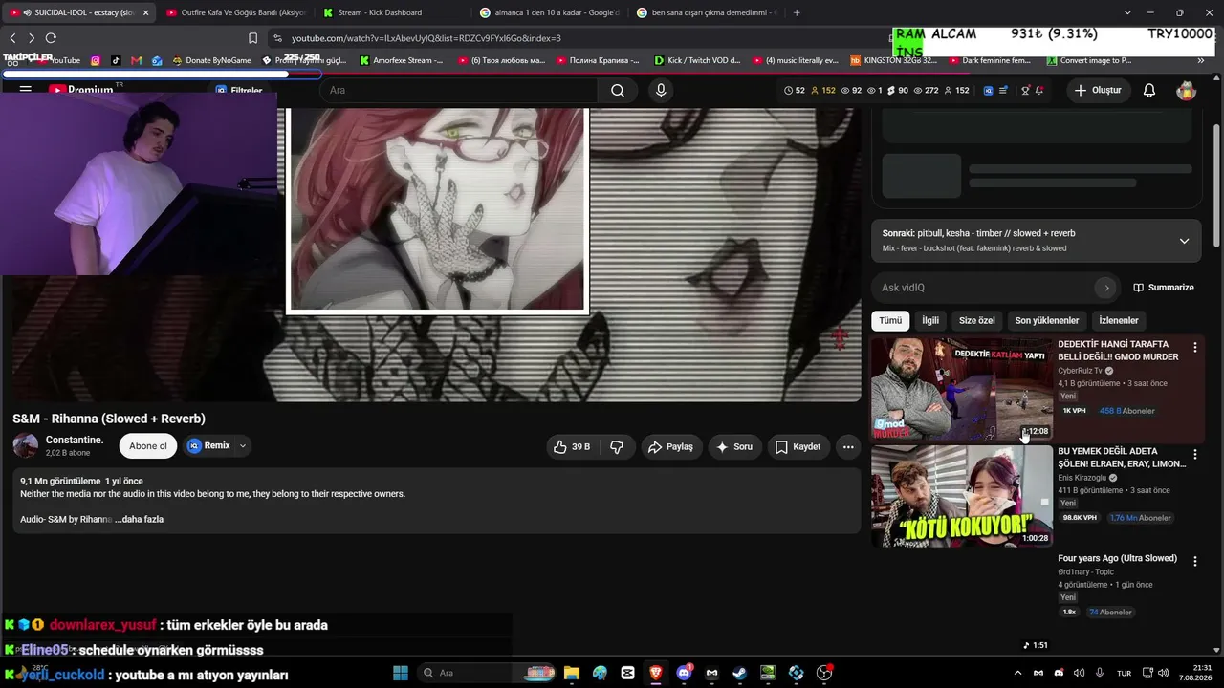The width and height of the screenshot is (1224, 688).
Task: Go back in browser history
Action: (x=12, y=38)
